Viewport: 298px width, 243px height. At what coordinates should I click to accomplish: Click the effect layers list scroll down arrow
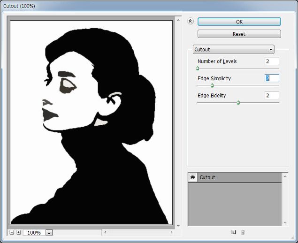pyautogui.click(x=285, y=222)
